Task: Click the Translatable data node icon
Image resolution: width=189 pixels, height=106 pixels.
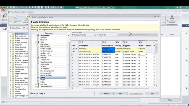Action: (x=38, y=86)
